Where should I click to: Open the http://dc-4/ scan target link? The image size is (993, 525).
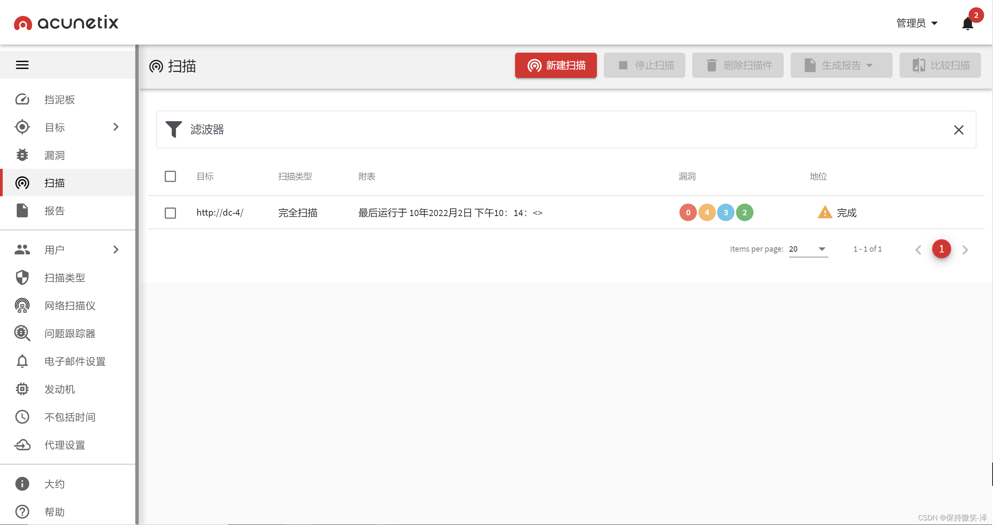pyautogui.click(x=220, y=213)
